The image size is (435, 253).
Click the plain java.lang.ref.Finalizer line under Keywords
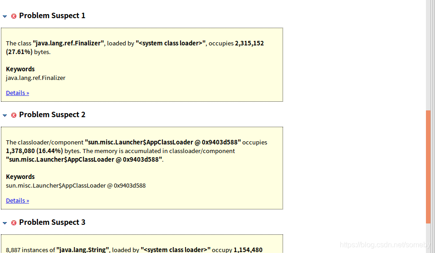pos(35,78)
